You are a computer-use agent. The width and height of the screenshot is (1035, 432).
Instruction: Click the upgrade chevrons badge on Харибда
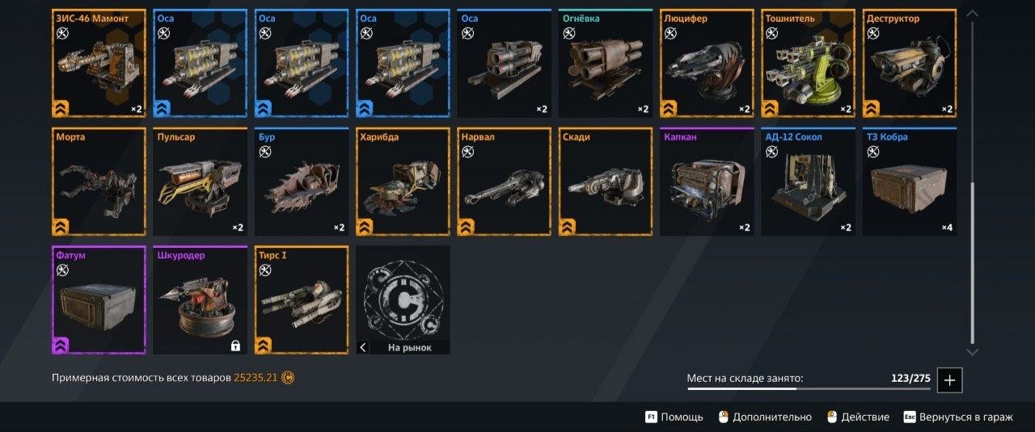(365, 227)
